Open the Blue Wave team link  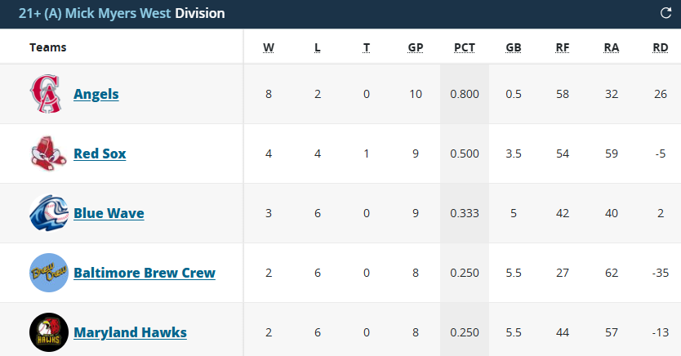click(109, 213)
